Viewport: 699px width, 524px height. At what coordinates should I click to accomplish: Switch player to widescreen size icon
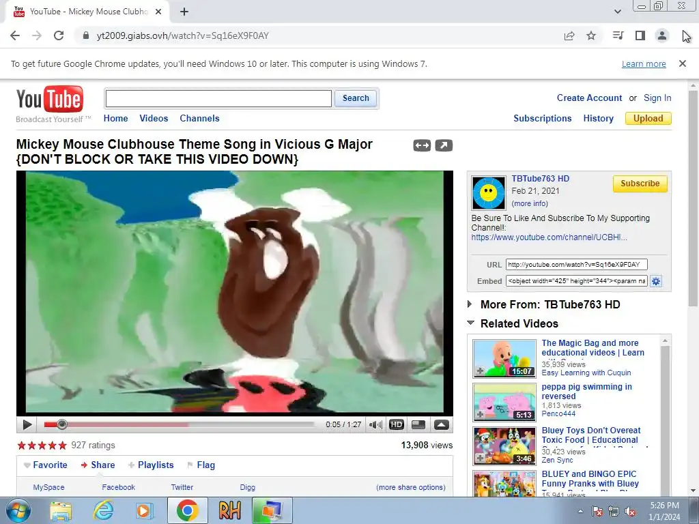pos(418,424)
